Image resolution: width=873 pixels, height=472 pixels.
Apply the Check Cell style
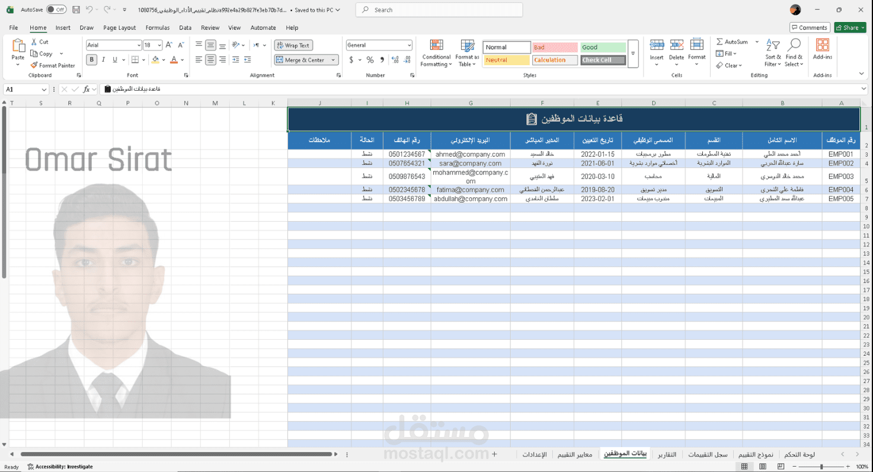[x=603, y=60]
